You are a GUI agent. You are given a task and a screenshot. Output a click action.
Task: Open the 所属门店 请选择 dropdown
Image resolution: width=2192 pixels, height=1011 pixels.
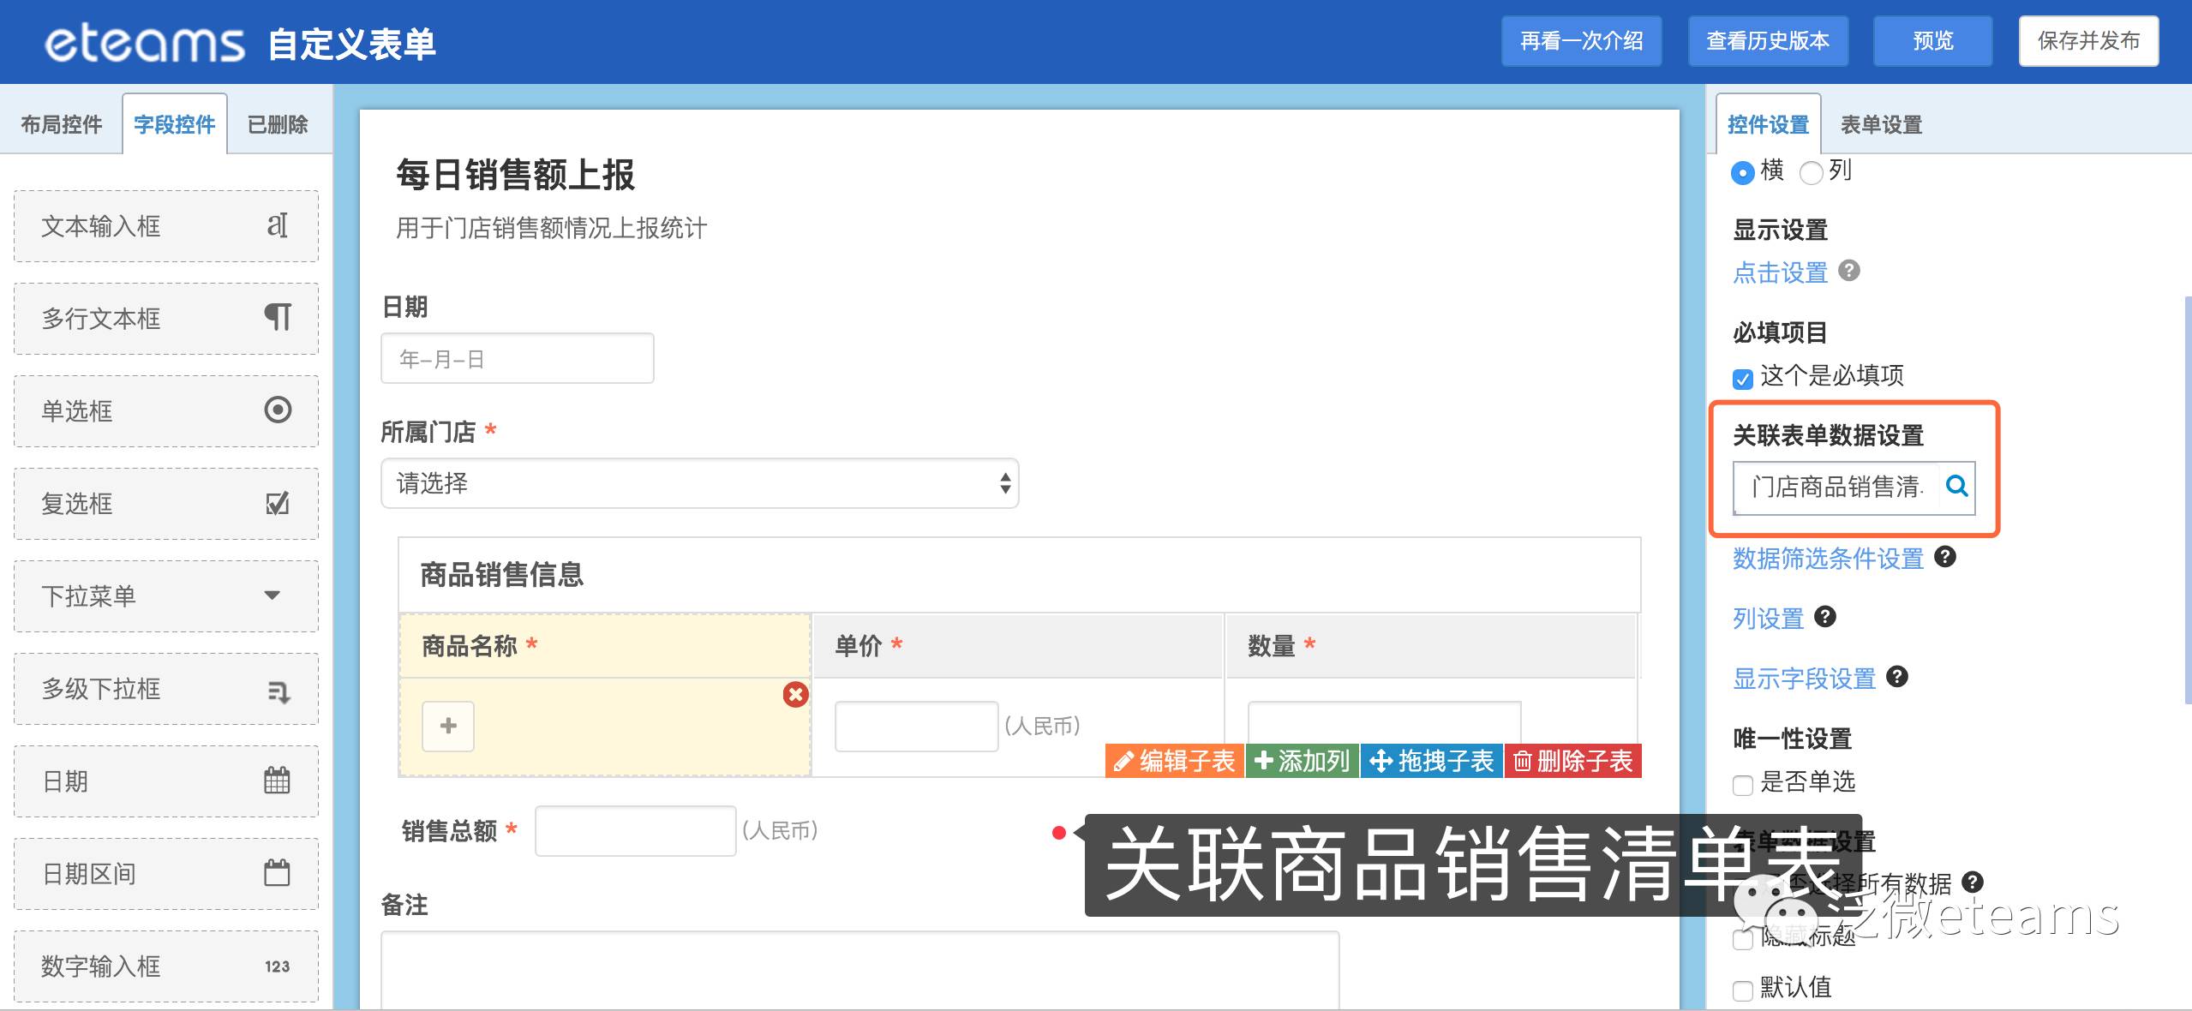pos(699,483)
